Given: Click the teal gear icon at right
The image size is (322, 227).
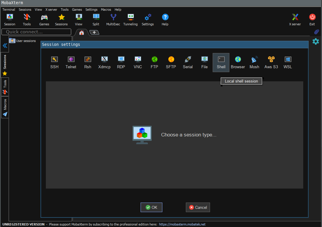Looking at the screenshot, I should click(x=316, y=41).
